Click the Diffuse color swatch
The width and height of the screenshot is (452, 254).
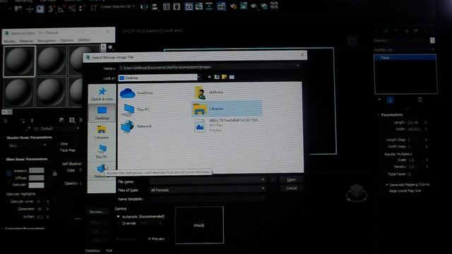tap(36, 178)
